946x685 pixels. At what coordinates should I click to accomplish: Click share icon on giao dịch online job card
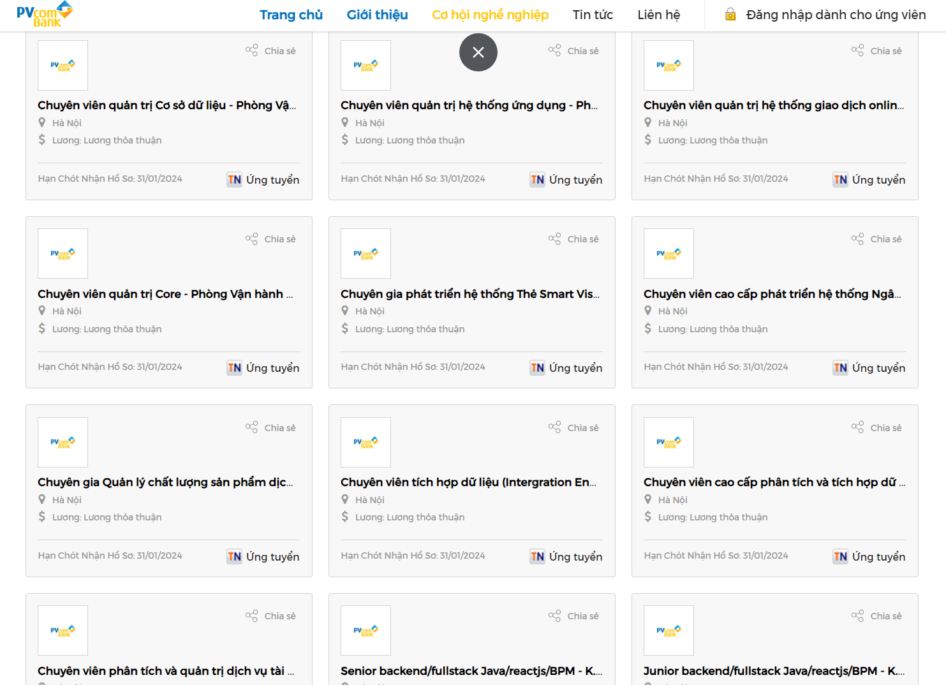858,50
